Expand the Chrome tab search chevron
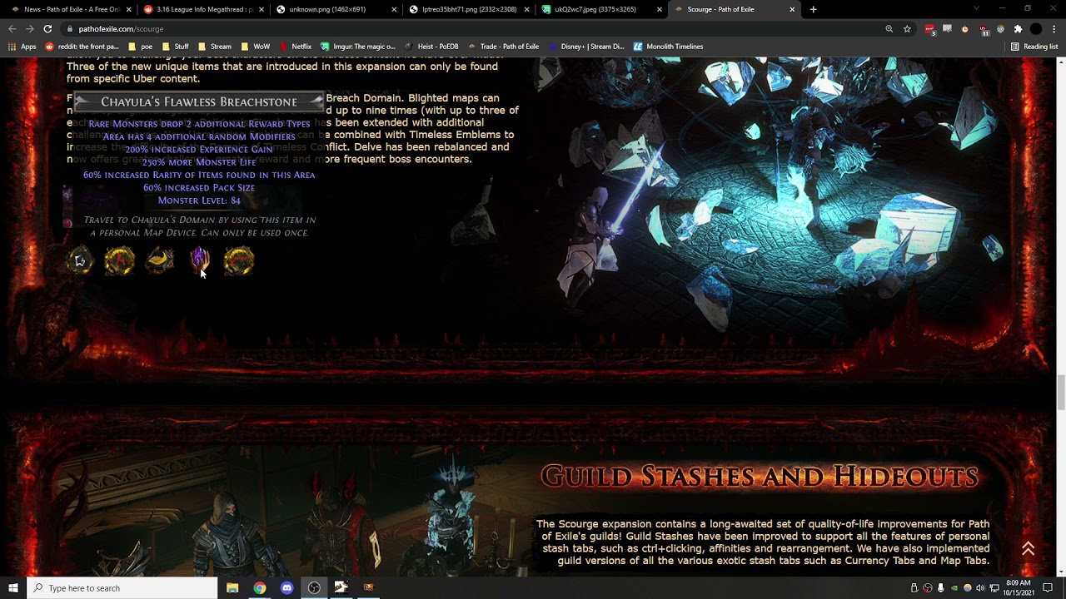 point(976,9)
